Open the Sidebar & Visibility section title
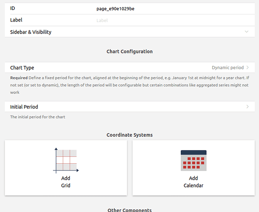Screen dimensions: 259x212 point(31,32)
